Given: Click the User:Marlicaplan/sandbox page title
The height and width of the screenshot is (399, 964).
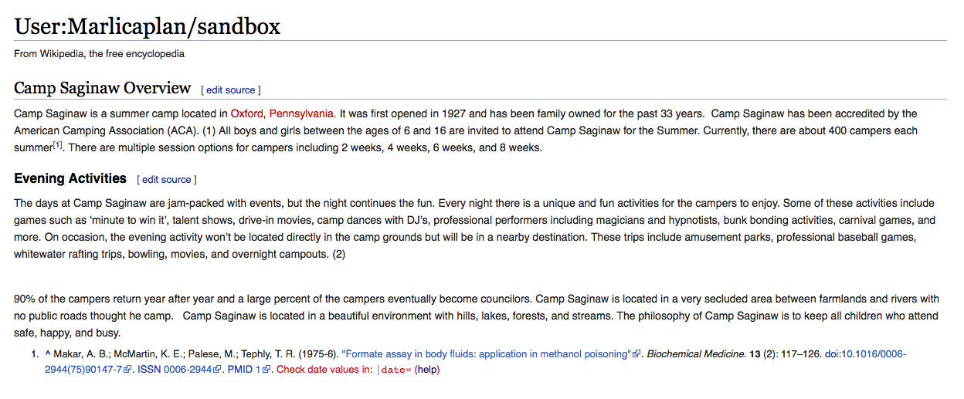Looking at the screenshot, I should click(148, 27).
